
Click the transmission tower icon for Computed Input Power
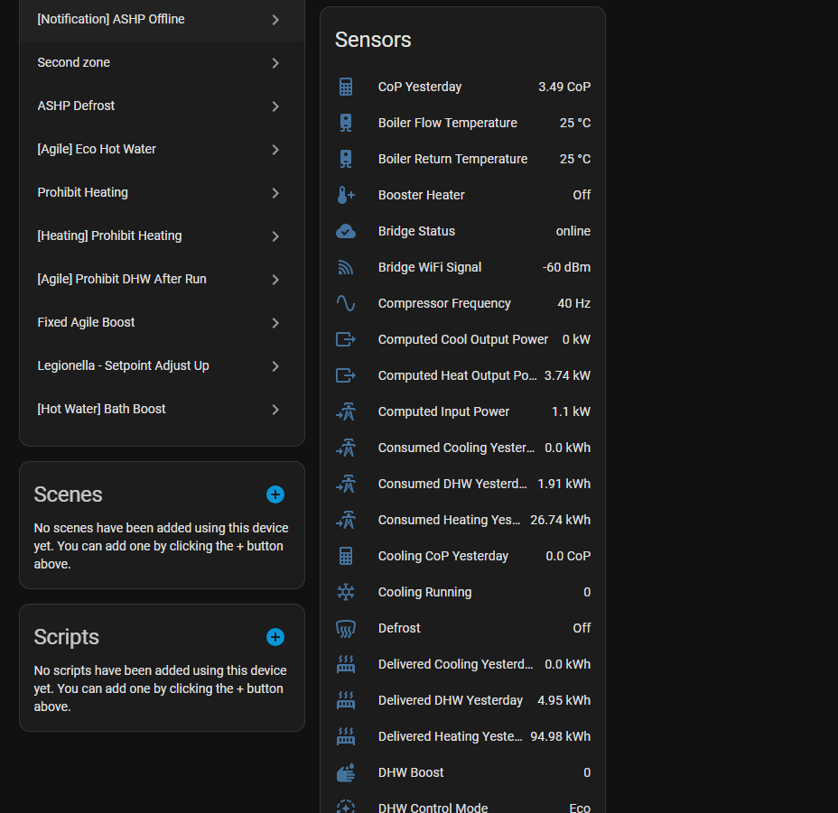pos(345,411)
